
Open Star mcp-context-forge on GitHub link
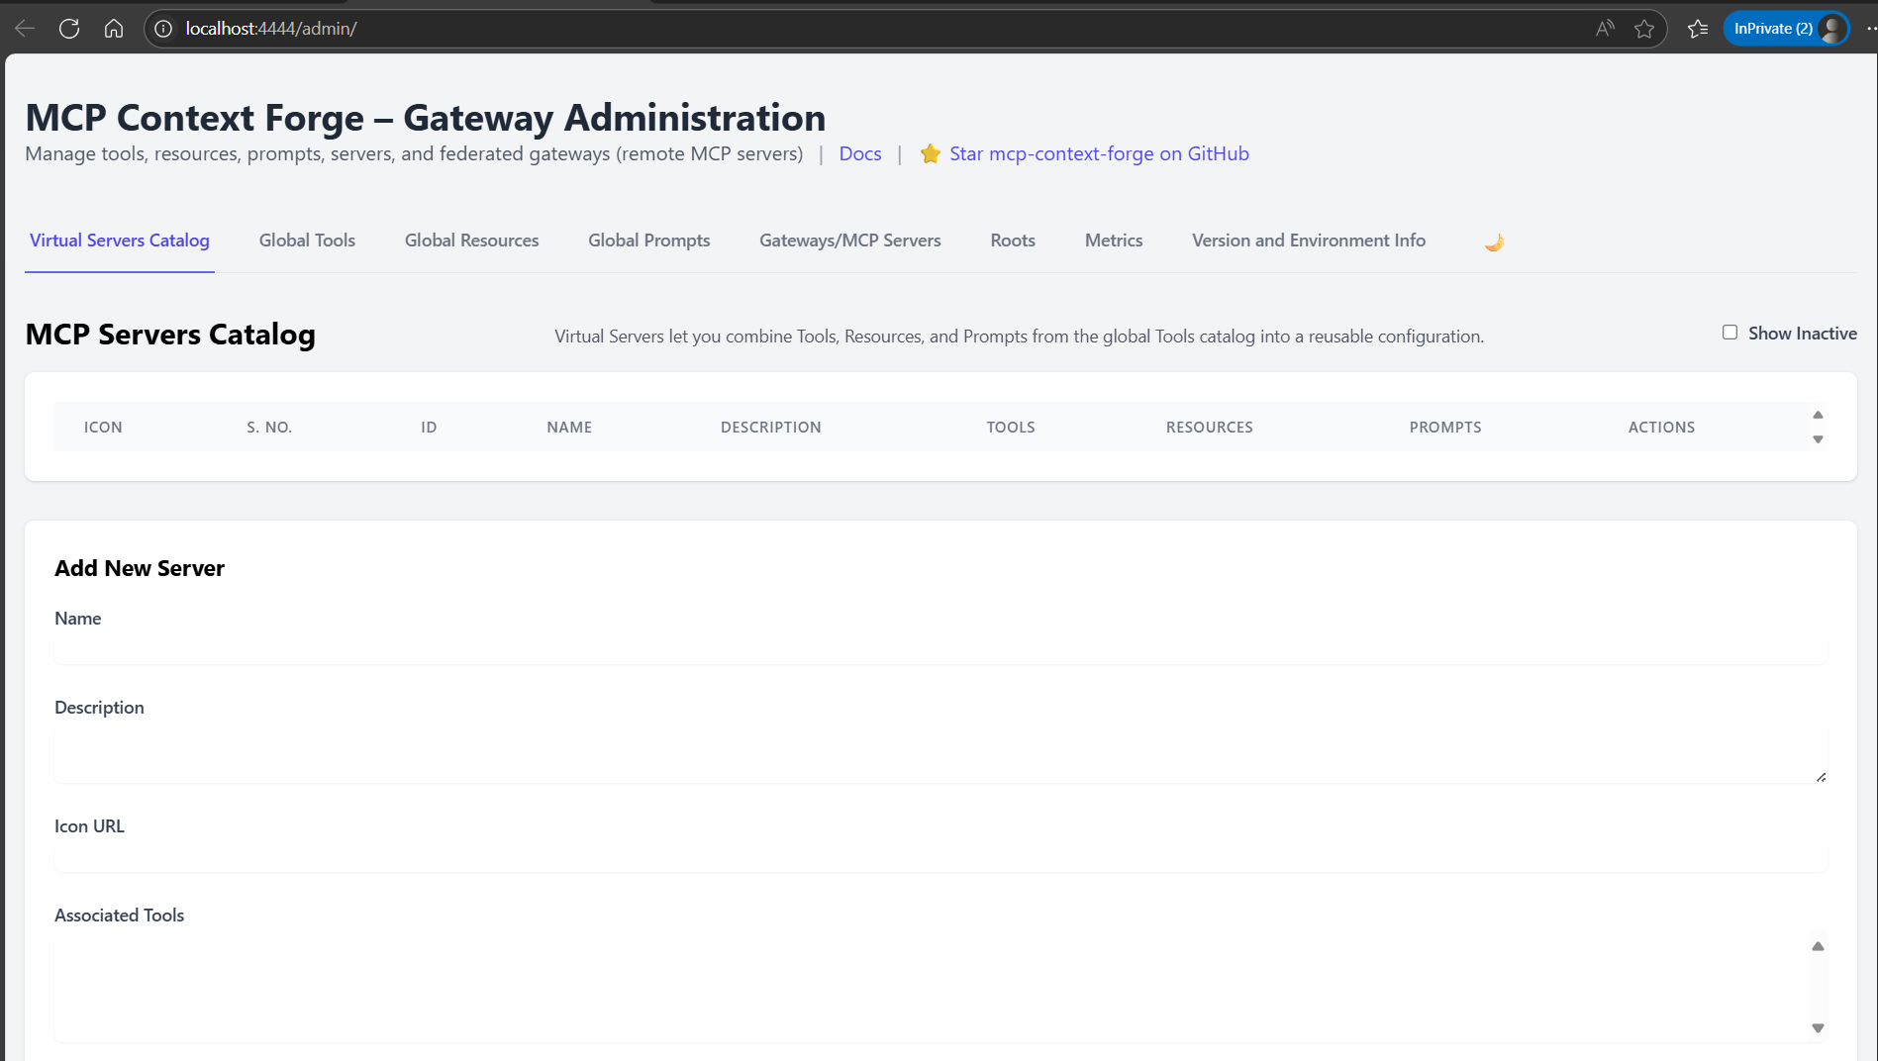1099,153
